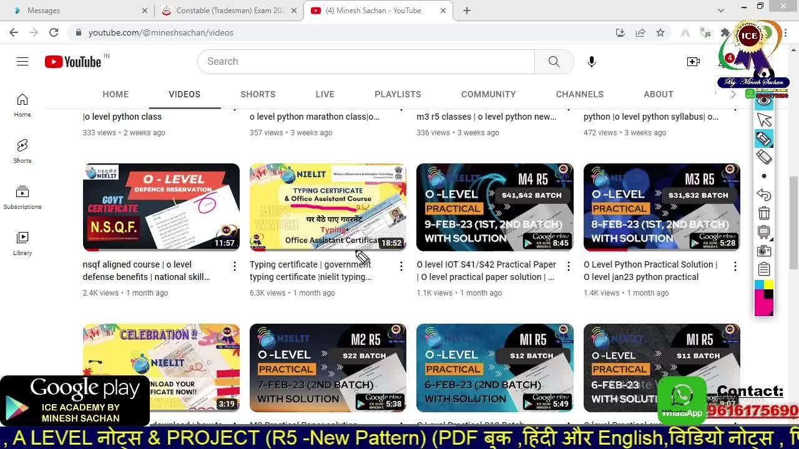Viewport: 799px width, 449px height.
Task: Select the eraser tool in annotation toolbar
Action: click(x=764, y=157)
